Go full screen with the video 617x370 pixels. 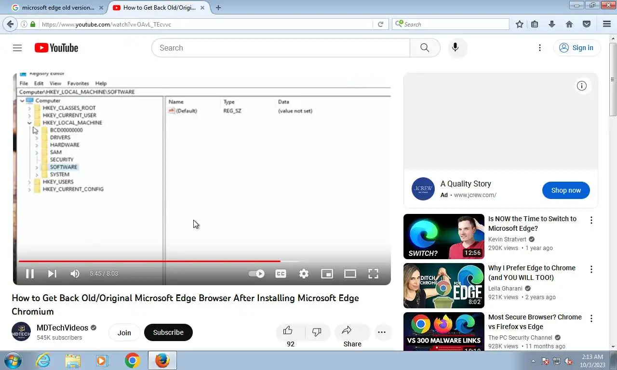coord(373,274)
